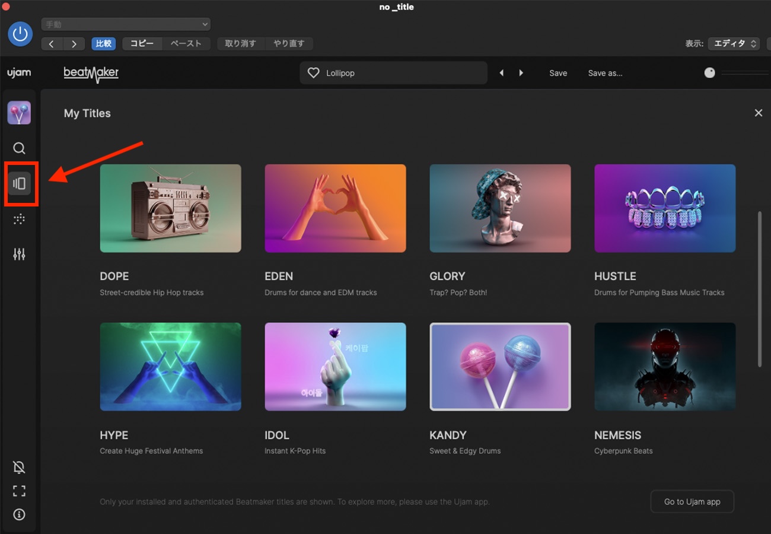Image resolution: width=771 pixels, height=534 pixels.
Task: Click the KANDY title label
Action: pos(448,436)
